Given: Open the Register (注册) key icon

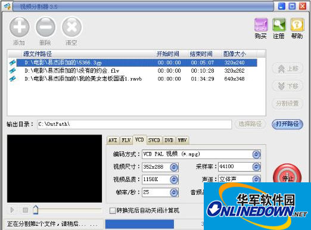Looking at the screenshot, I should pyautogui.click(x=279, y=24).
